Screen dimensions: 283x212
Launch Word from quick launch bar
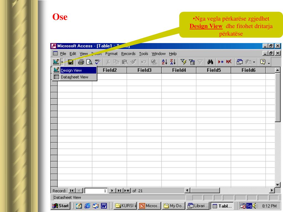[104, 206]
